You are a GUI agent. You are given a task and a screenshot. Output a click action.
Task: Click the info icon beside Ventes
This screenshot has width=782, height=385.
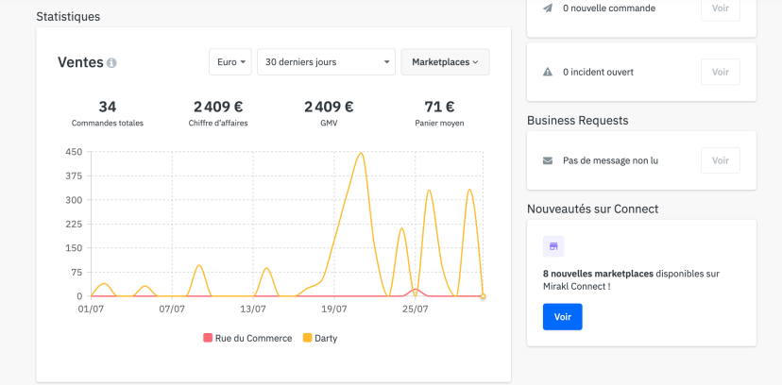pyautogui.click(x=111, y=63)
